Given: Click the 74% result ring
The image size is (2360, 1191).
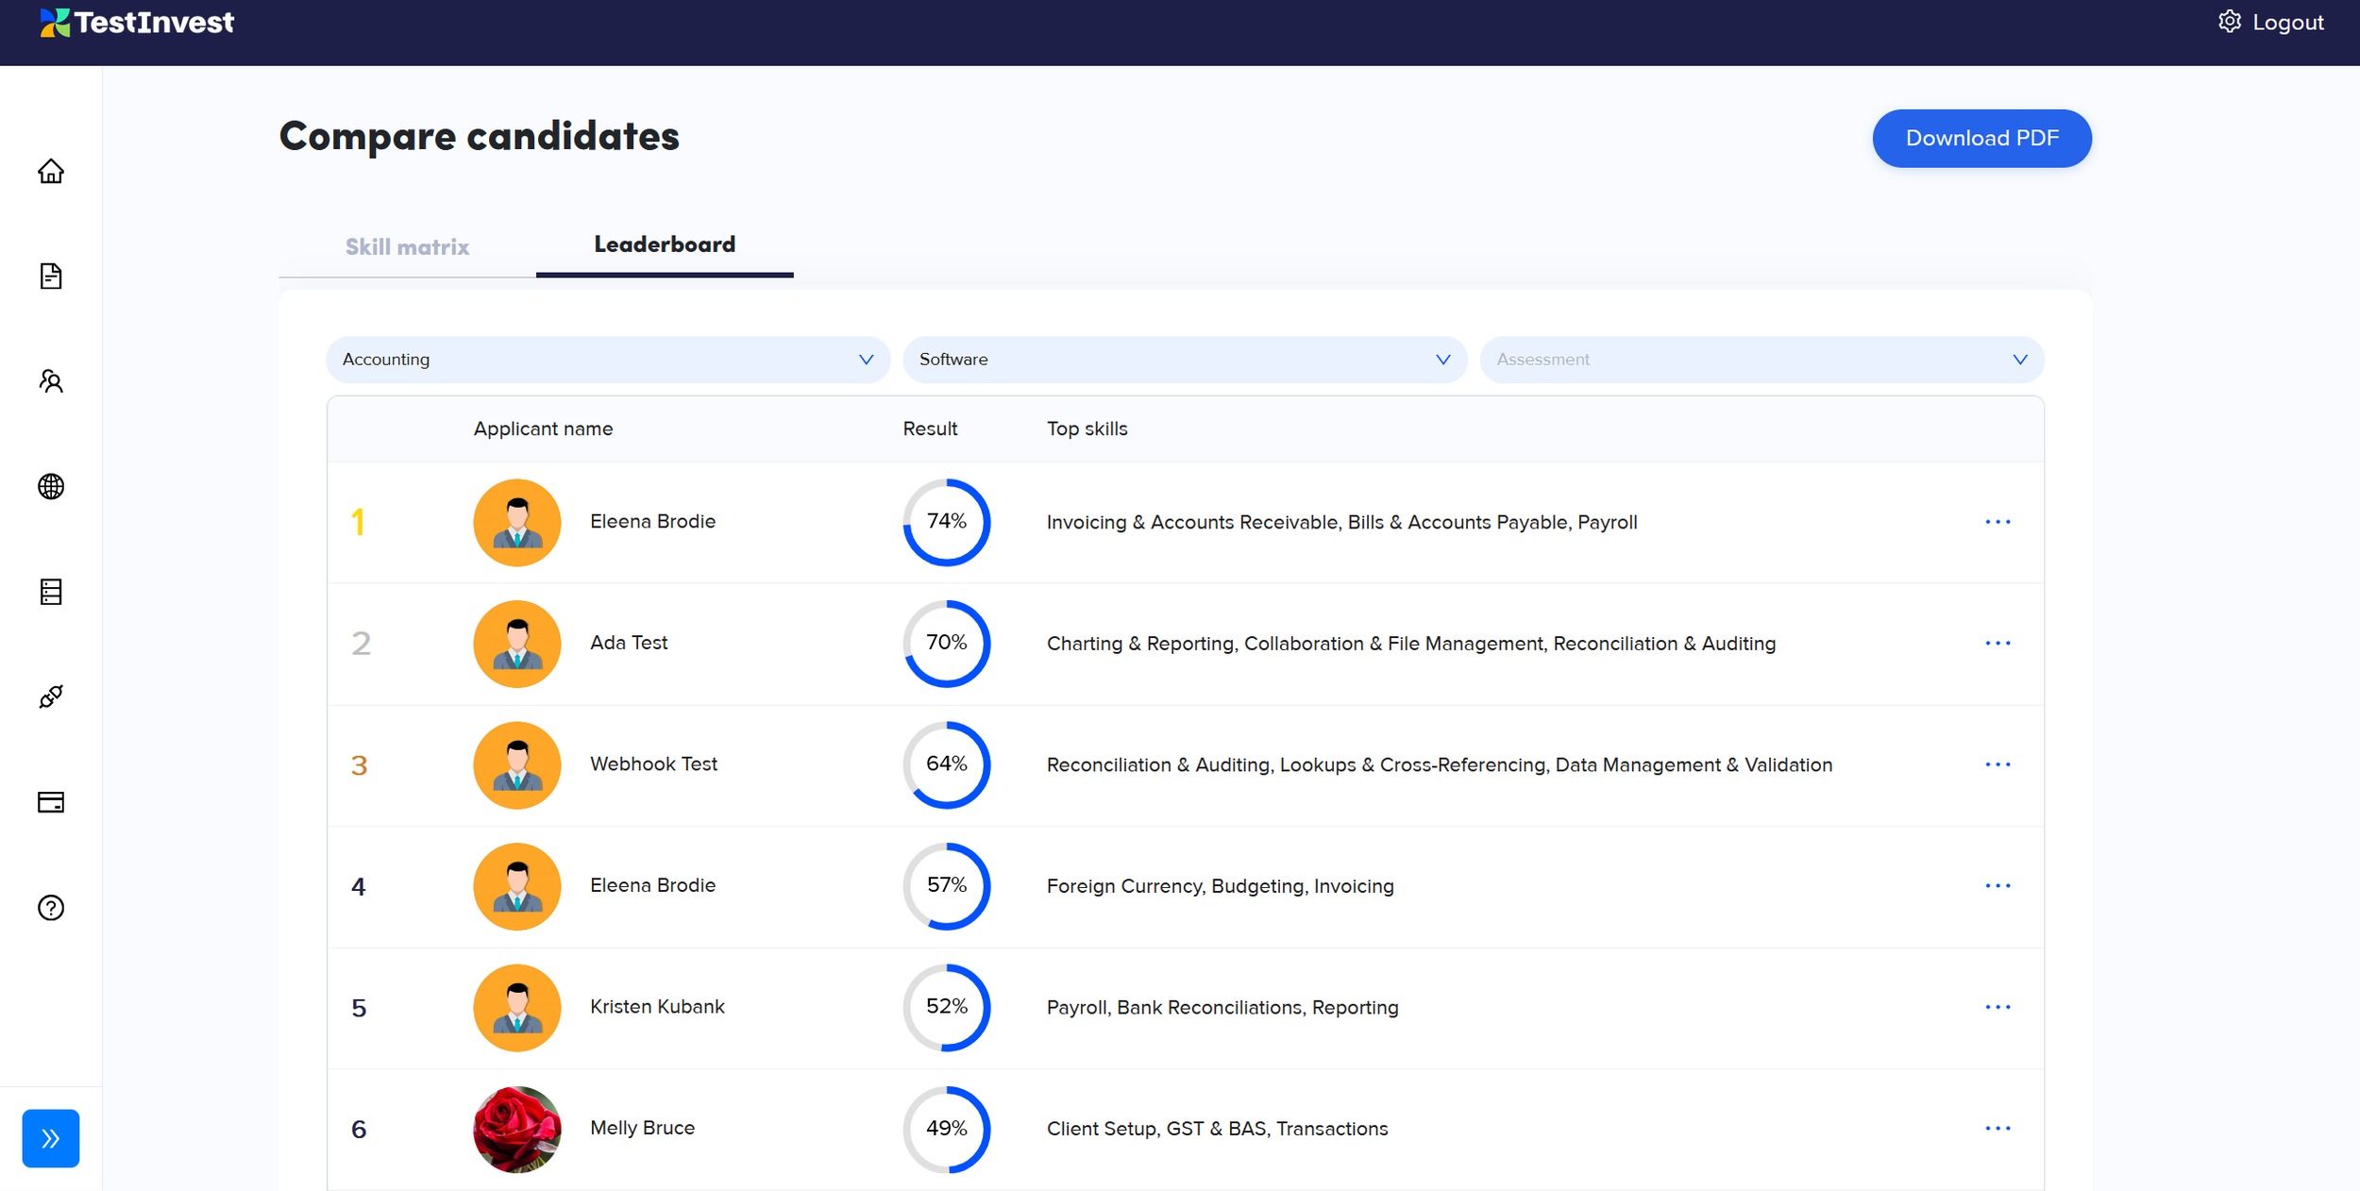Looking at the screenshot, I should (x=947, y=522).
